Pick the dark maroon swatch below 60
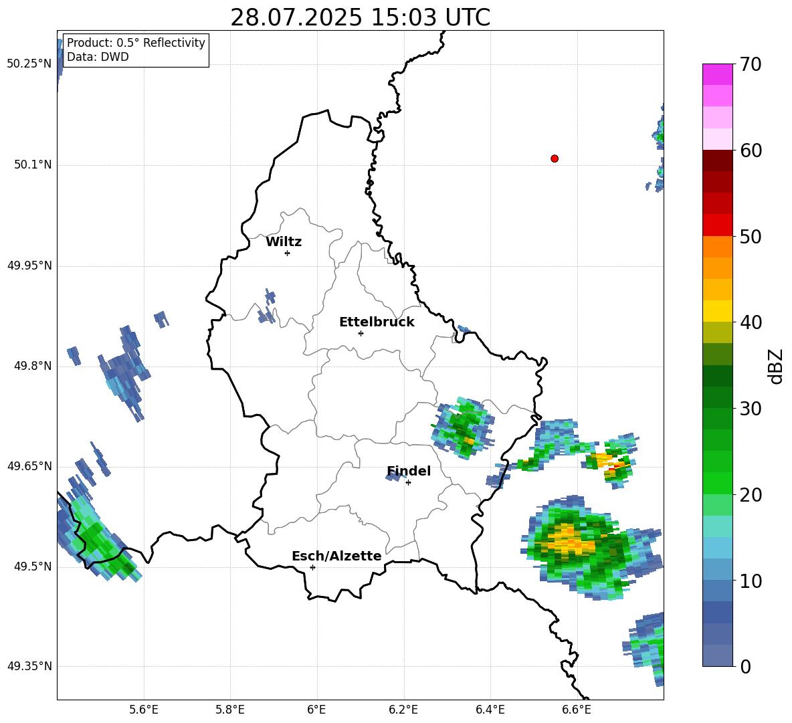Screen dimensions: 792x723 point(717,161)
